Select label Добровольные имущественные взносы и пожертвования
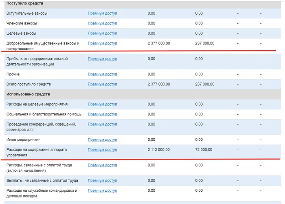 tap(43, 46)
